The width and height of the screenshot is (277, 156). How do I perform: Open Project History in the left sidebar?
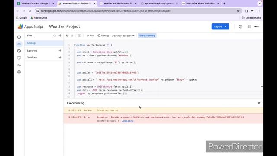coord(19,51)
